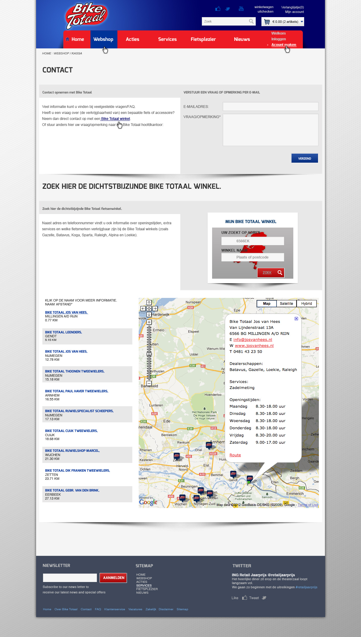The height and width of the screenshot is (637, 361).
Task: Pan the map left with the arrow
Action: pyautogui.click(x=143, y=308)
